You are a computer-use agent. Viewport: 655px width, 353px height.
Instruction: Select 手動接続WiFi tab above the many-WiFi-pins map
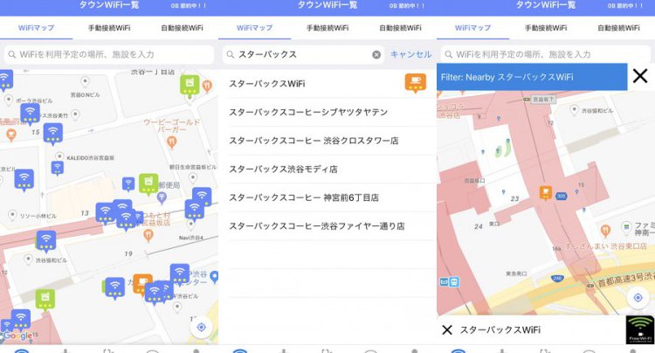coord(109,28)
